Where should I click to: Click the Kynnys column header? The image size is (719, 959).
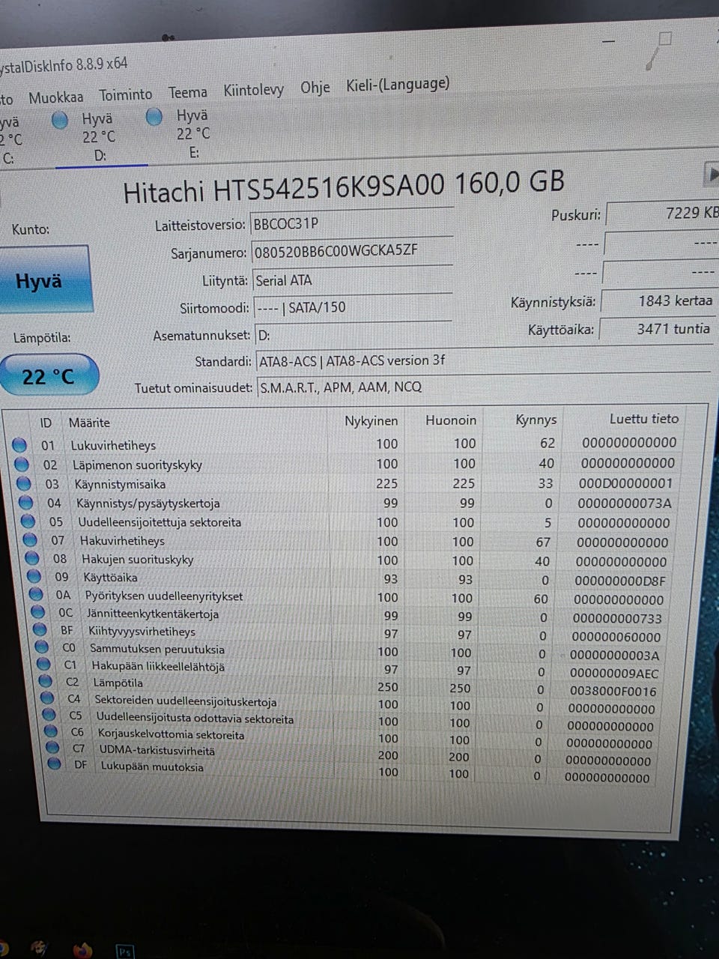point(536,420)
